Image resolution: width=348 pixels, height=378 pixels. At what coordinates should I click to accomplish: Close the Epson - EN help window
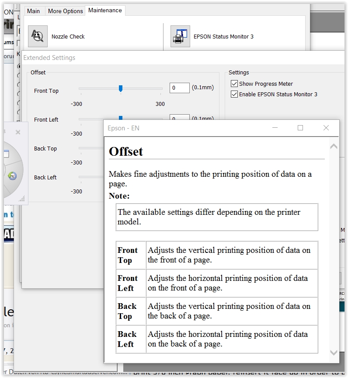pyautogui.click(x=326, y=128)
